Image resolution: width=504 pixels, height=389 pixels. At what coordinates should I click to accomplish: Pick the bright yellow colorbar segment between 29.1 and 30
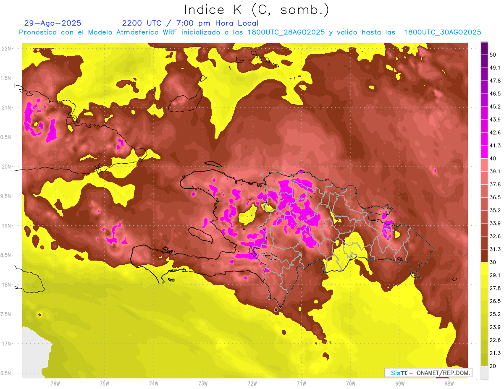point(484,269)
